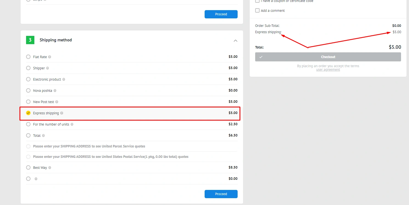Click the help icon beside Shipper
Image resolution: width=409 pixels, height=205 pixels.
coord(48,68)
